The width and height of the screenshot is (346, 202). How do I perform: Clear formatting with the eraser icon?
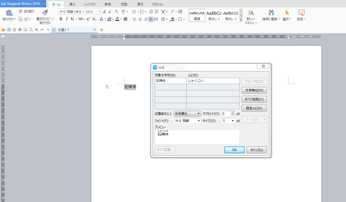pos(117,12)
